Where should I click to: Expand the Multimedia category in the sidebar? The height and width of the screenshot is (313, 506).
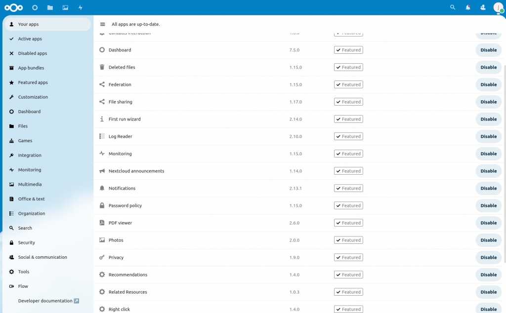[x=31, y=184]
